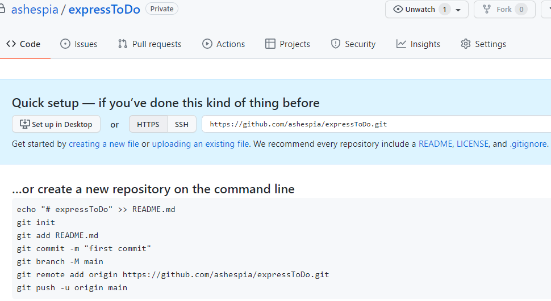This screenshot has width=551, height=301.
Task: Click the 'git add README.md' line
Action: (x=57, y=235)
